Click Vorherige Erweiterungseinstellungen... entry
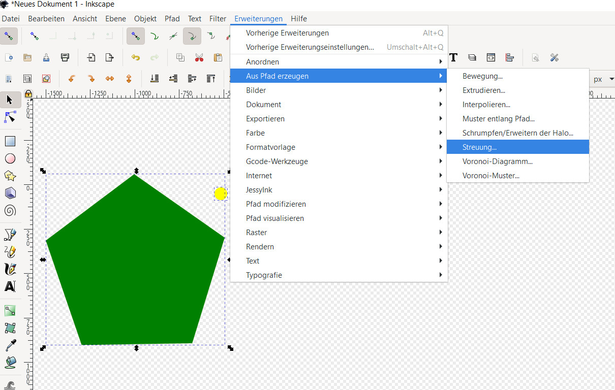 click(310, 47)
